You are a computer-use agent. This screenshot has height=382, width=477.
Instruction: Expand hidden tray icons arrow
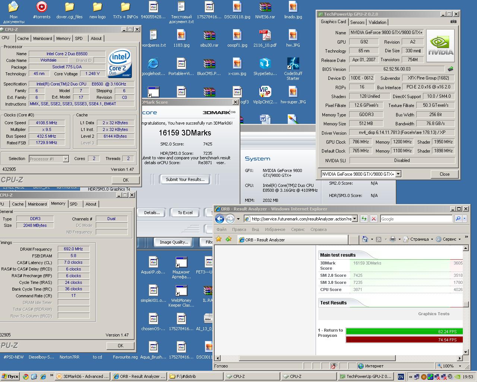(x=410, y=377)
